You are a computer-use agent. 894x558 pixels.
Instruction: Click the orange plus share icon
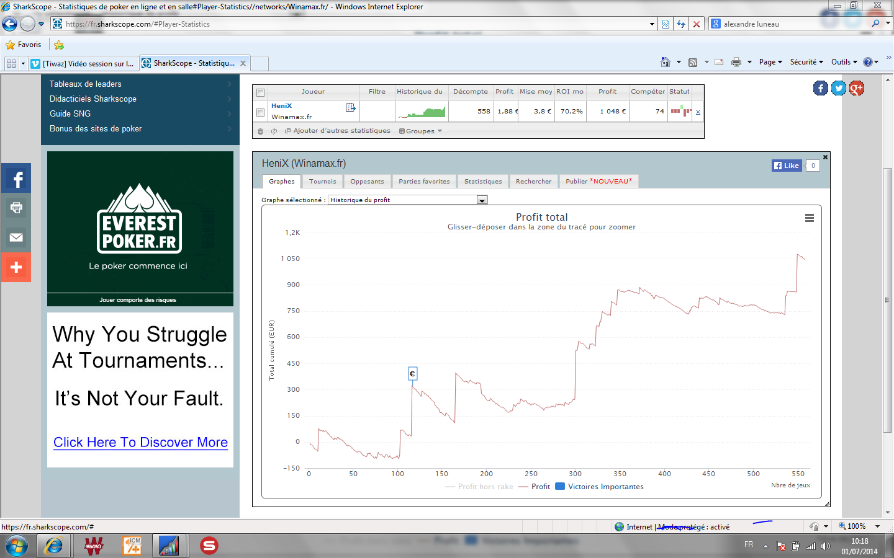point(16,267)
